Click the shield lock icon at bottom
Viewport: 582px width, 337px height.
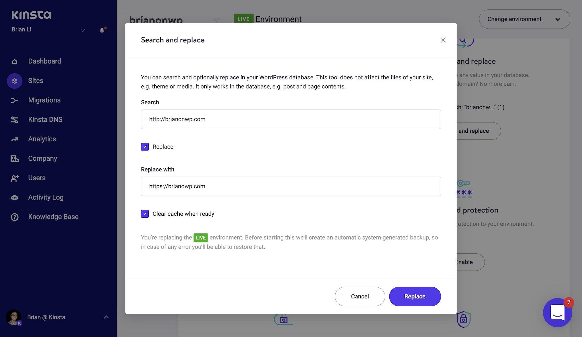click(463, 319)
